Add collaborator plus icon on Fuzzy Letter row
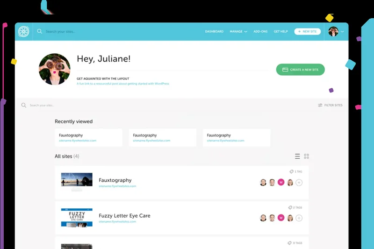374x249 pixels. [x=299, y=218]
